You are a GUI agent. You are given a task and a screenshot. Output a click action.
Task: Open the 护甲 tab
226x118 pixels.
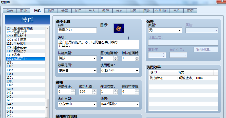(x=78, y=11)
